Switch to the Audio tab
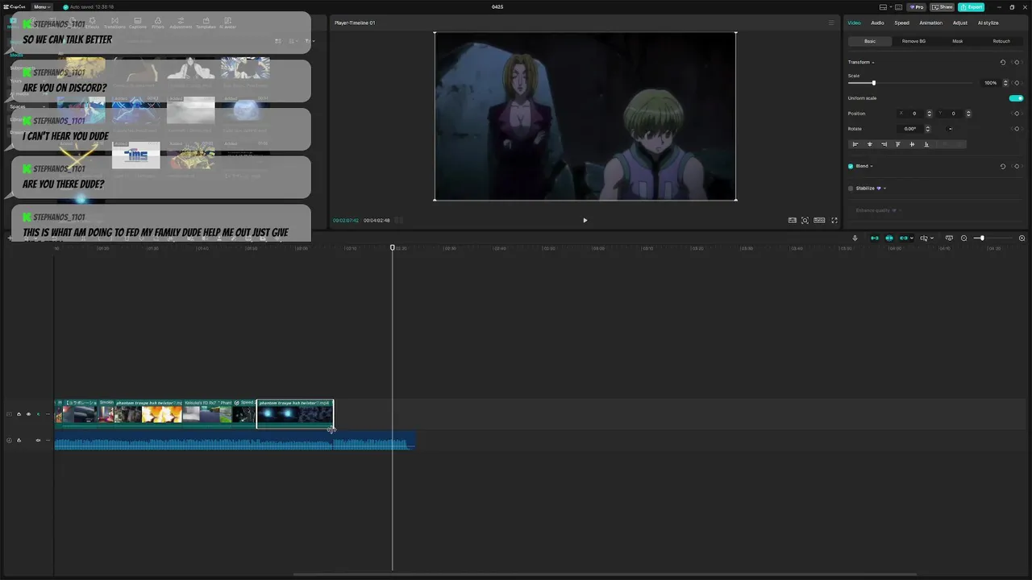Screen dimensions: 1032x580 point(877,23)
